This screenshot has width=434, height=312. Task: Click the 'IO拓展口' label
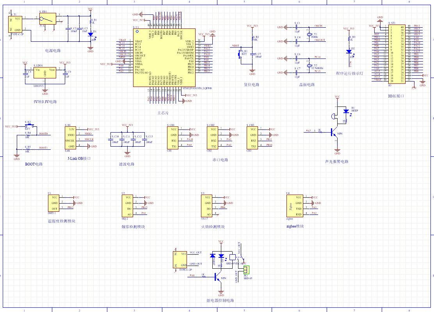[396, 96]
